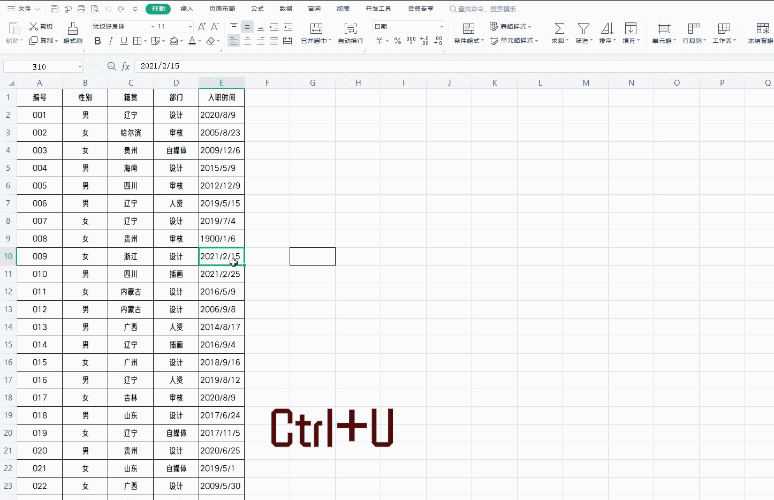Toggle Bold formatting
Image resolution: width=774 pixels, height=500 pixels.
[97, 41]
